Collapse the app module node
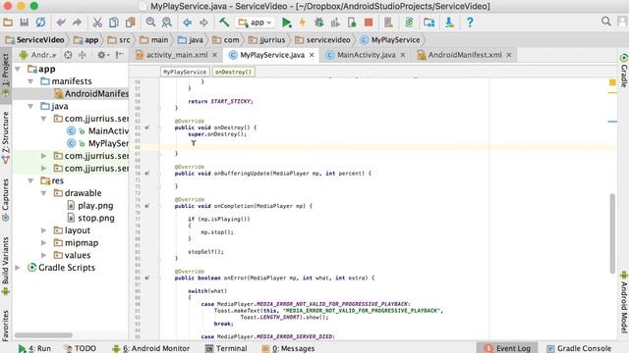 point(18,70)
